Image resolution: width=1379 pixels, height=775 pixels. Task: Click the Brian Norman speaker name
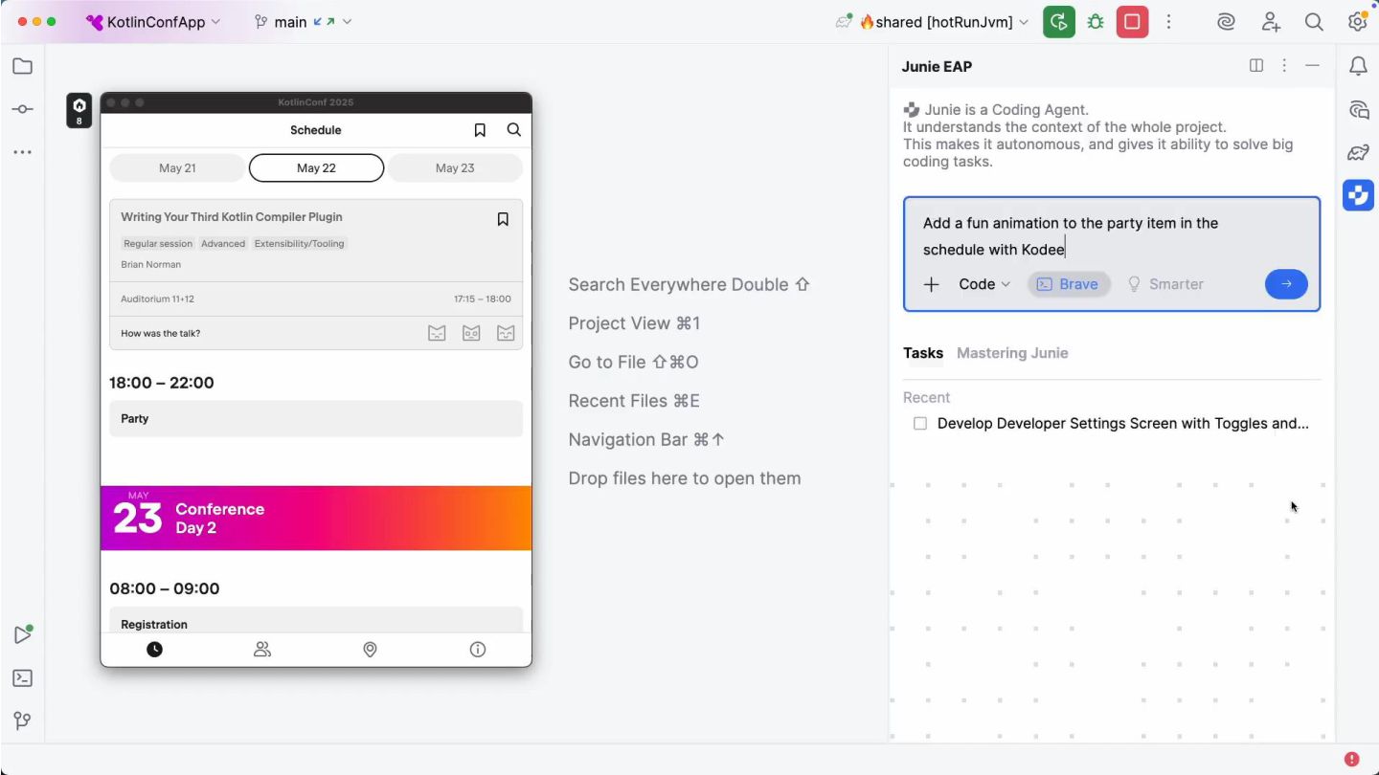pyautogui.click(x=151, y=265)
